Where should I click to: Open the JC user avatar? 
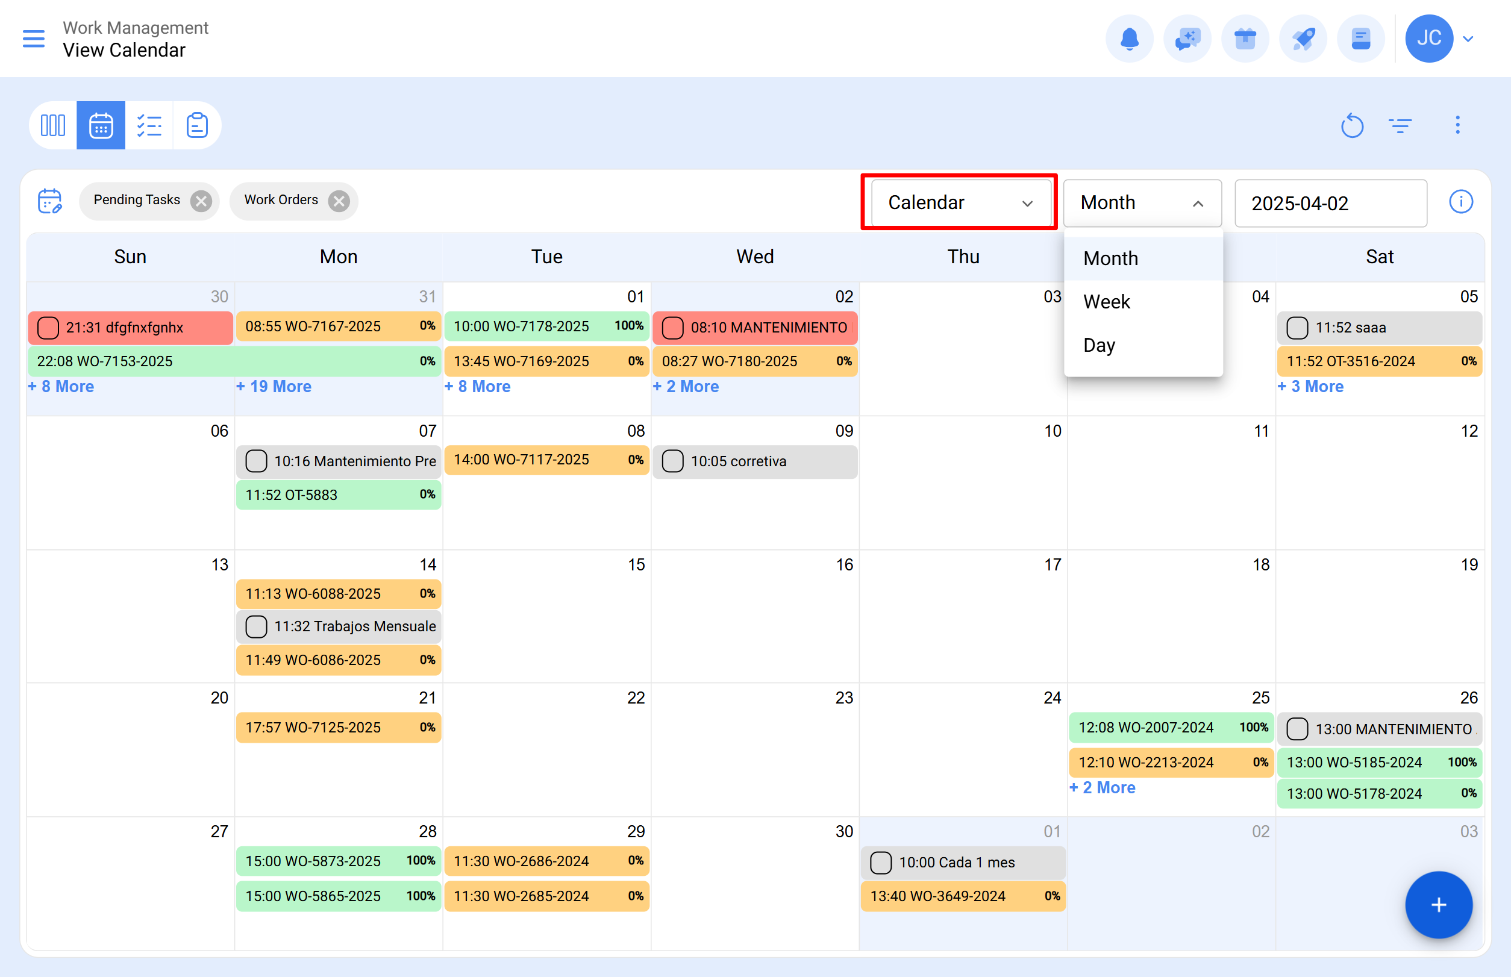(x=1428, y=39)
